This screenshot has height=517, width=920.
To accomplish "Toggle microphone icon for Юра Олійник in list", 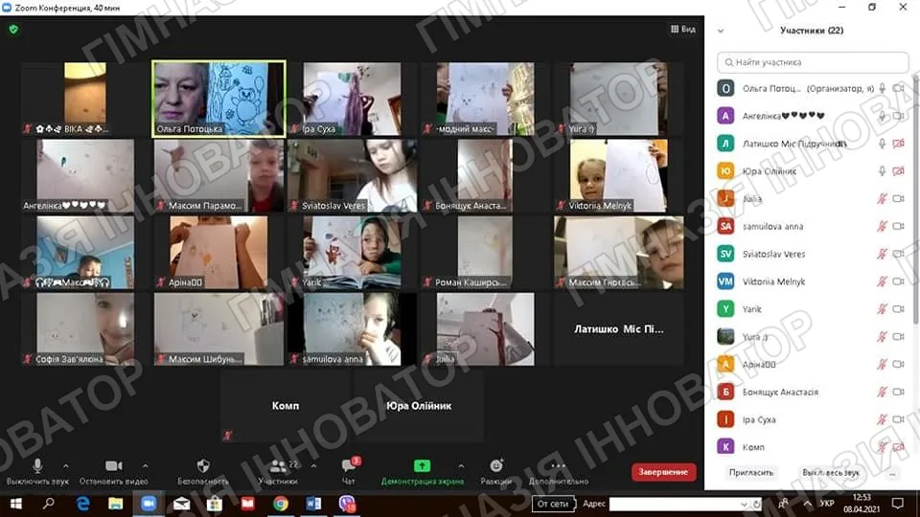I will click(x=882, y=171).
